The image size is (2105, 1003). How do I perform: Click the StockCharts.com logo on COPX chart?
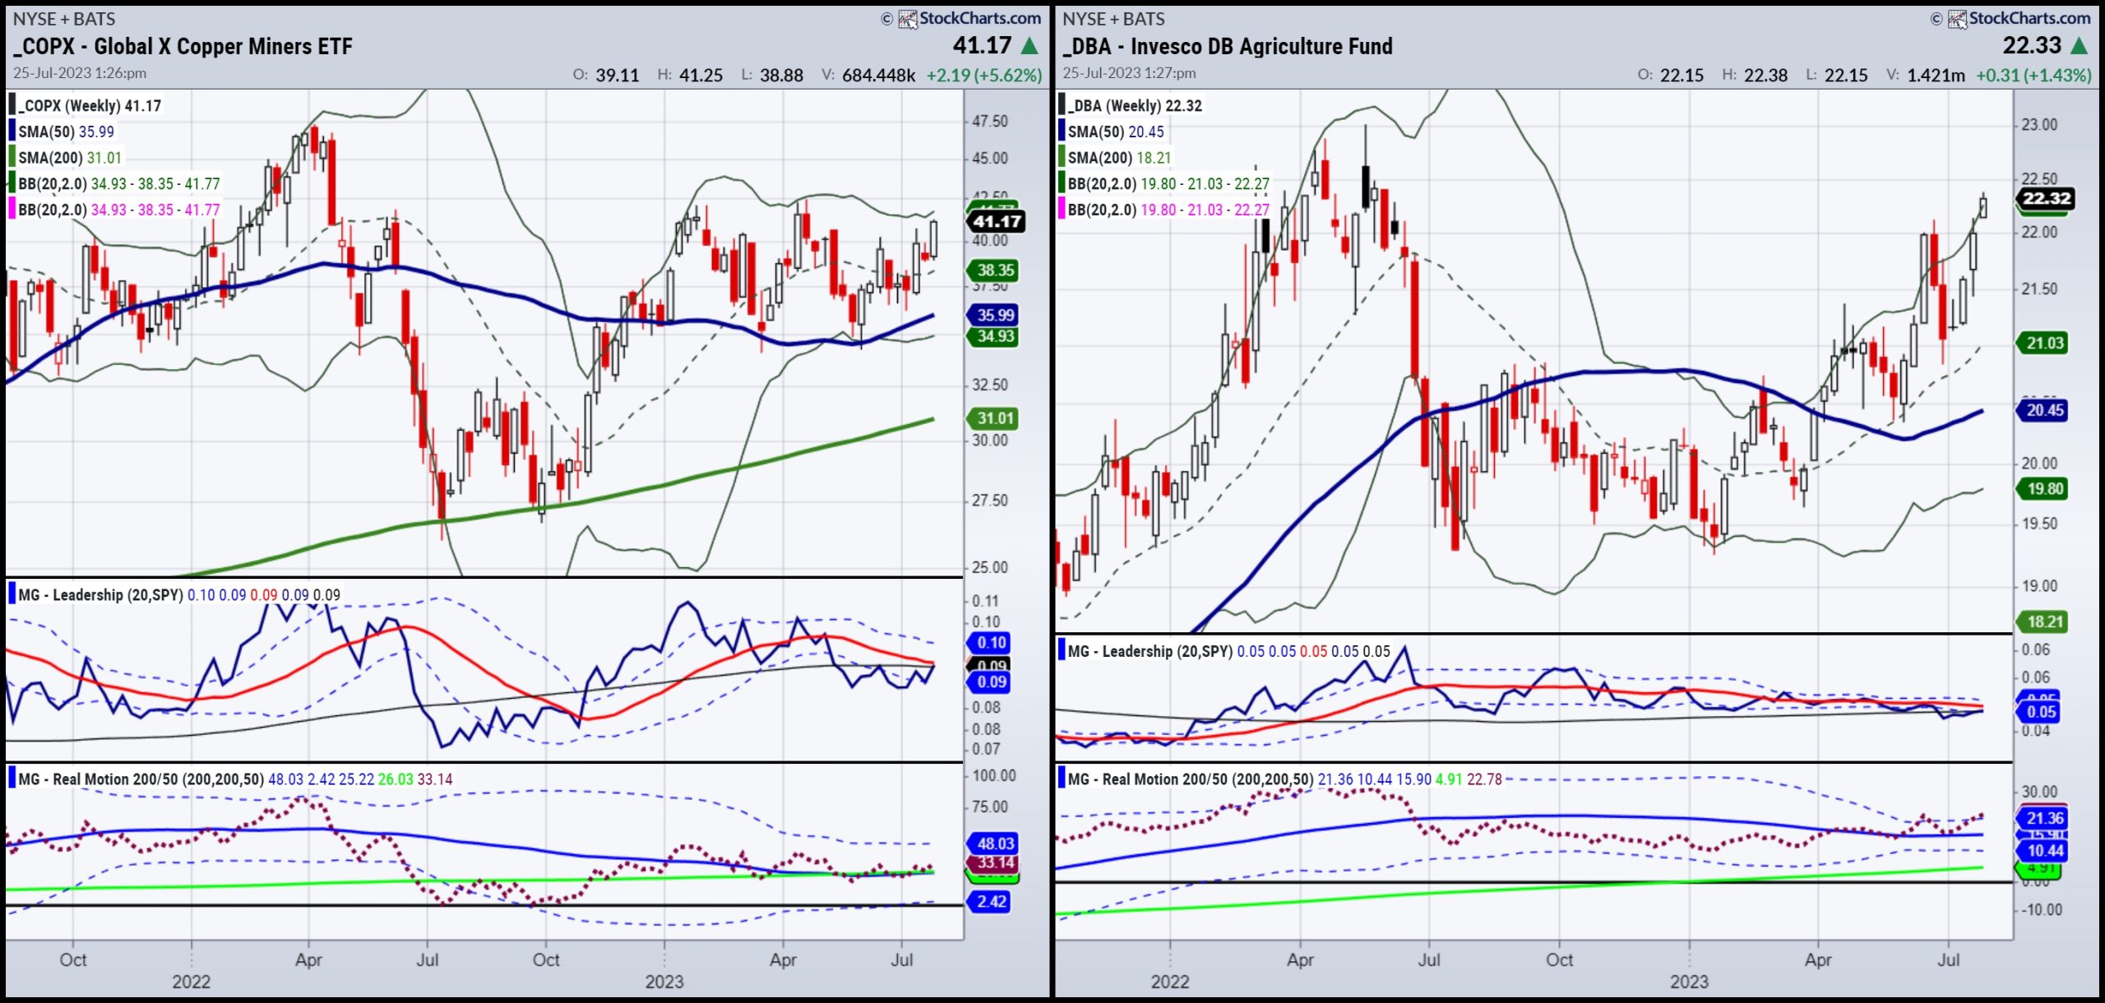[x=969, y=18]
